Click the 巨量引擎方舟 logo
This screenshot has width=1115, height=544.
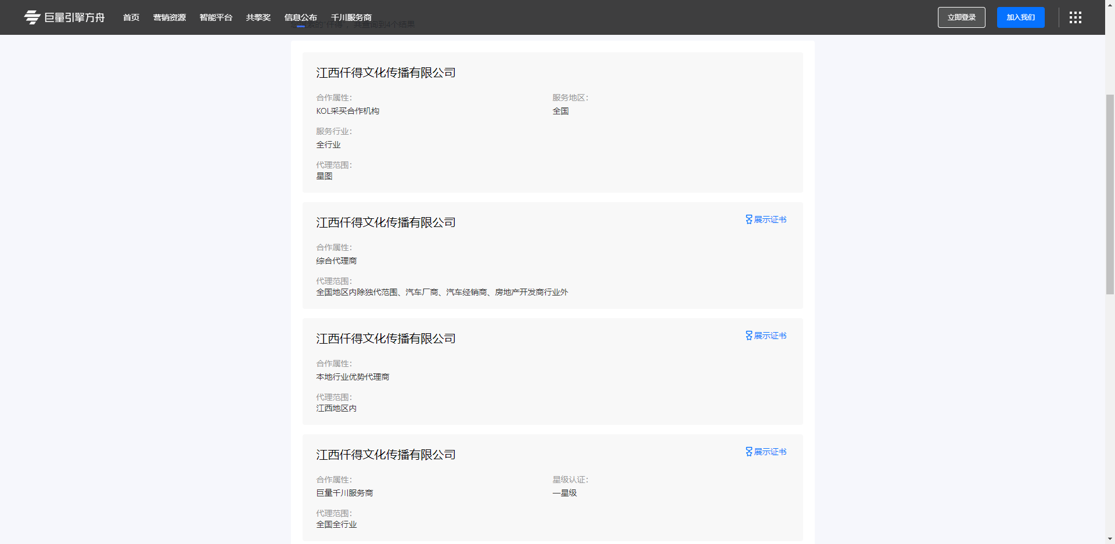coord(64,17)
